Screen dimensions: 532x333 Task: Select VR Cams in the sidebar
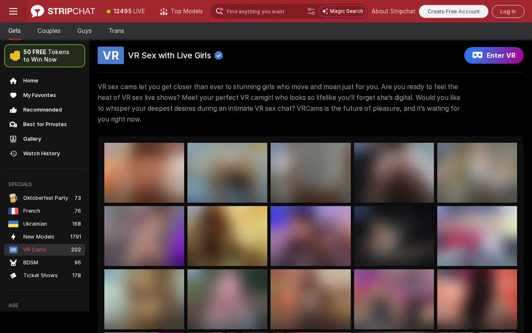point(44,250)
